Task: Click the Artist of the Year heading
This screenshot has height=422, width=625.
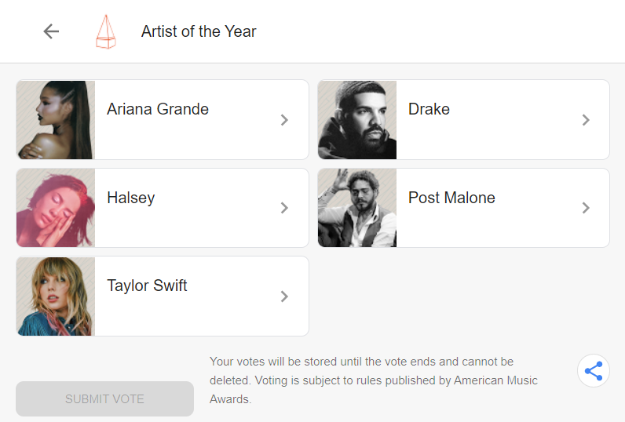Action: click(199, 31)
